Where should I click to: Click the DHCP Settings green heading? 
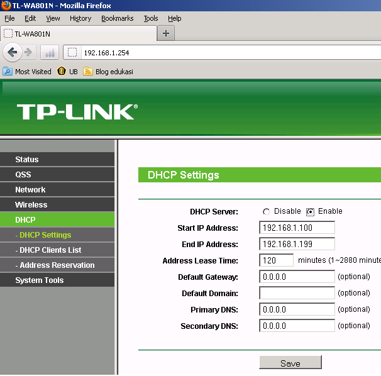(x=183, y=175)
